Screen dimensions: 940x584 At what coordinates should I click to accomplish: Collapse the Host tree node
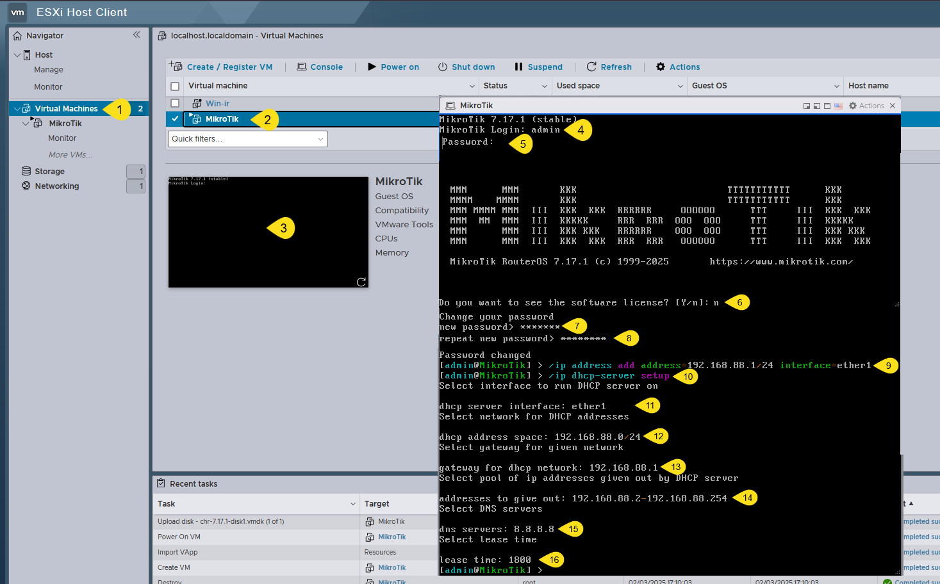pos(17,55)
